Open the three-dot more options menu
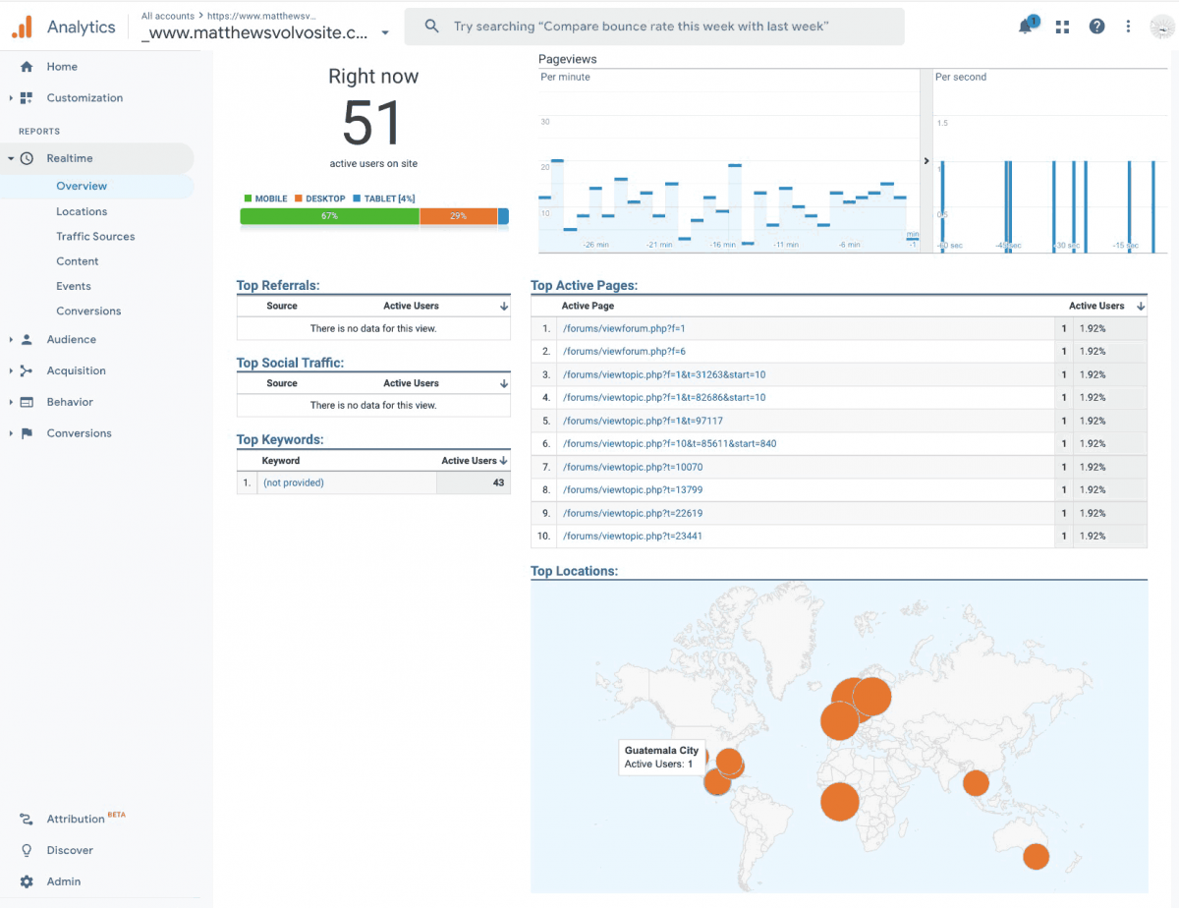The image size is (1179, 908). pos(1128,27)
